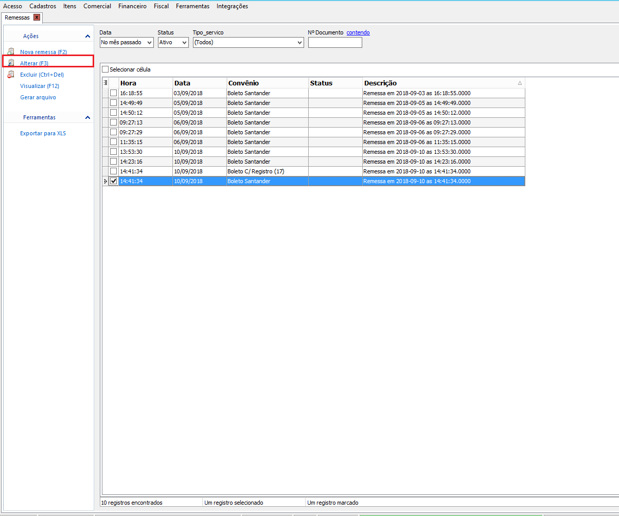Sort by the Status column header
The width and height of the screenshot is (619, 516).
click(335, 83)
